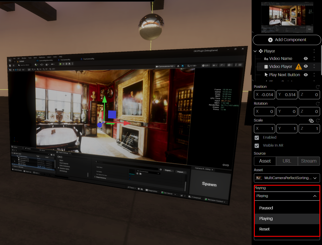322x245 pixels.
Task: Edit the Scale Y field
Action: (287, 129)
